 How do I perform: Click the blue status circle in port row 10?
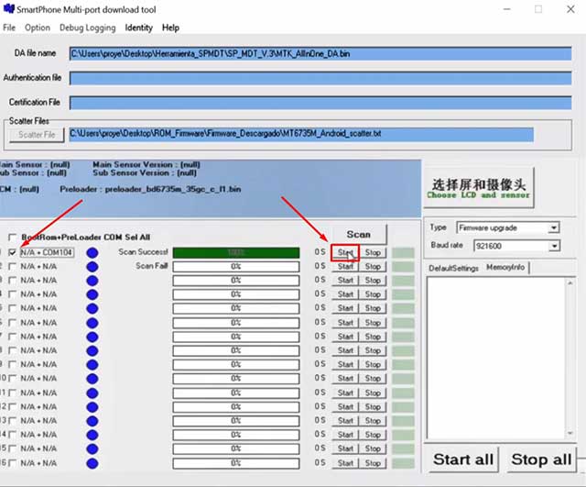click(92, 379)
